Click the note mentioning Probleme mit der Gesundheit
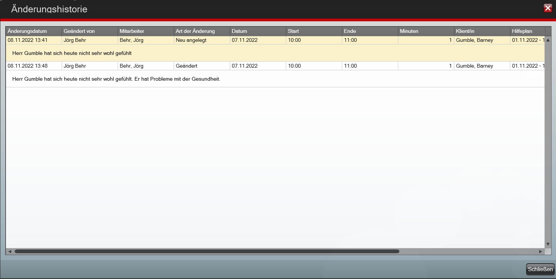The height and width of the screenshot is (279, 556). [x=116, y=80]
